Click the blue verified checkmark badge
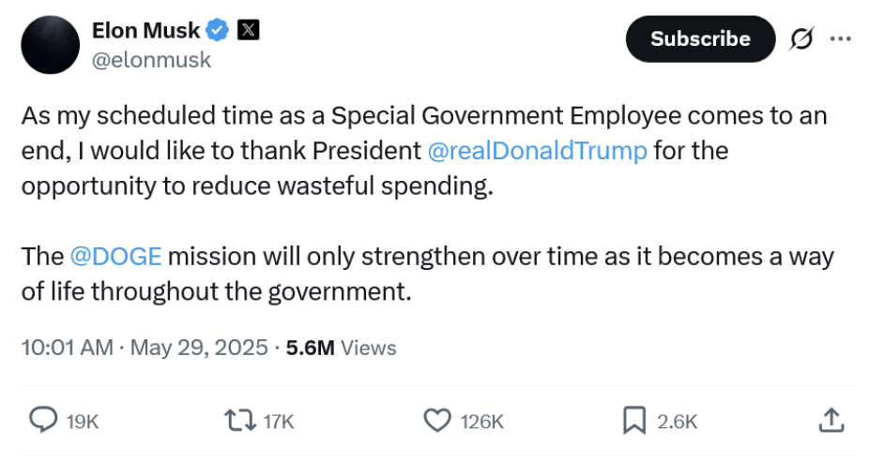The height and width of the screenshot is (461, 869). (x=218, y=30)
